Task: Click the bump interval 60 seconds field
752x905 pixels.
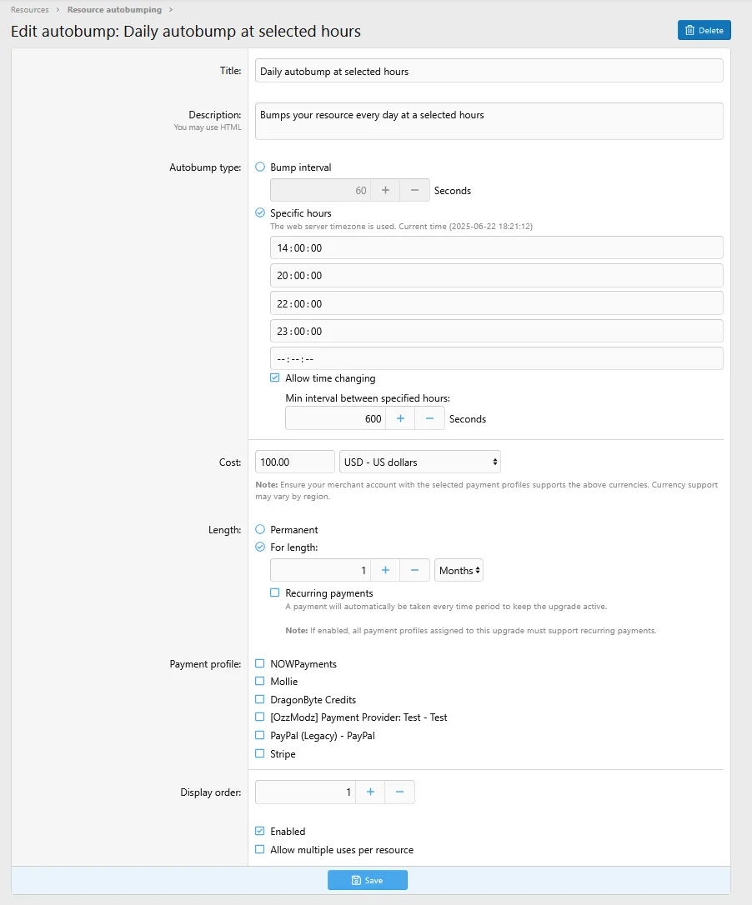Action: [x=320, y=190]
